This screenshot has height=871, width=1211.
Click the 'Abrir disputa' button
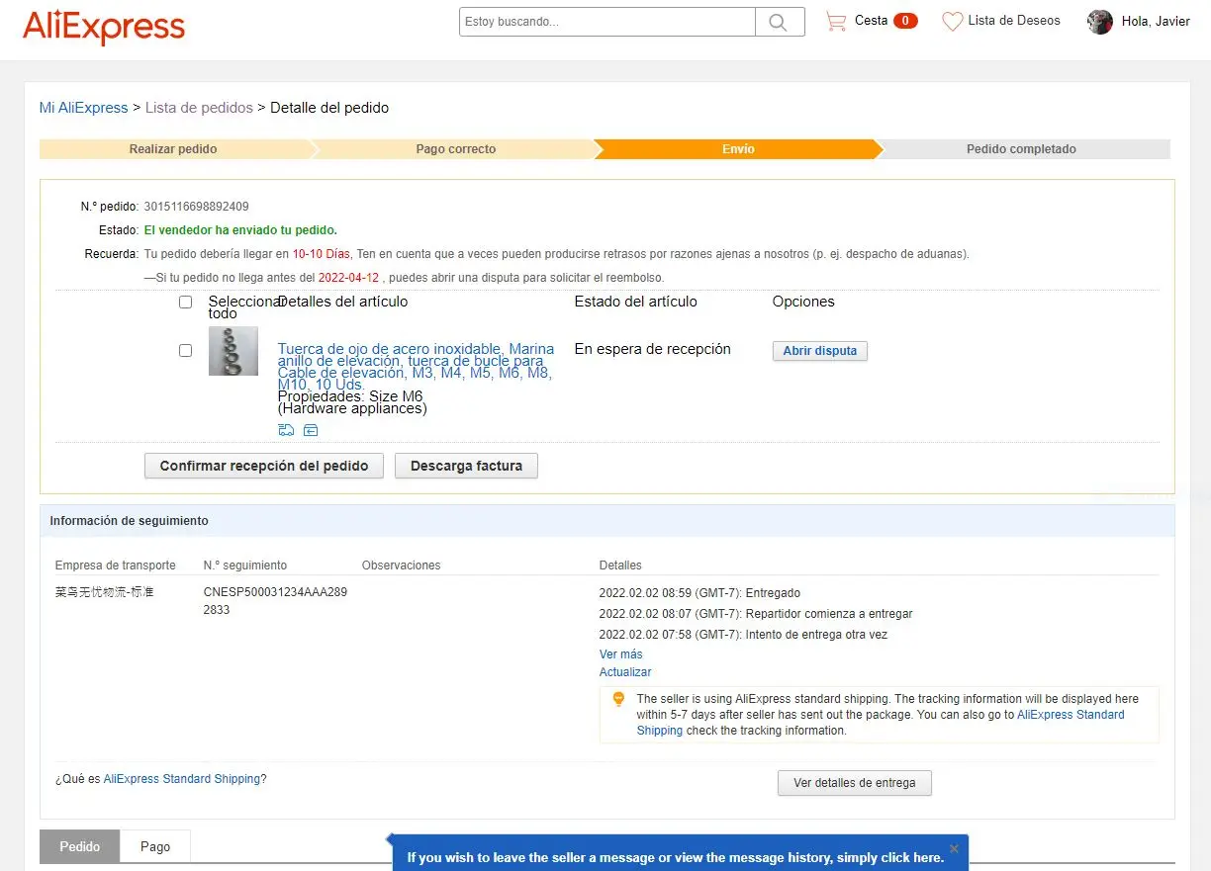pos(820,351)
